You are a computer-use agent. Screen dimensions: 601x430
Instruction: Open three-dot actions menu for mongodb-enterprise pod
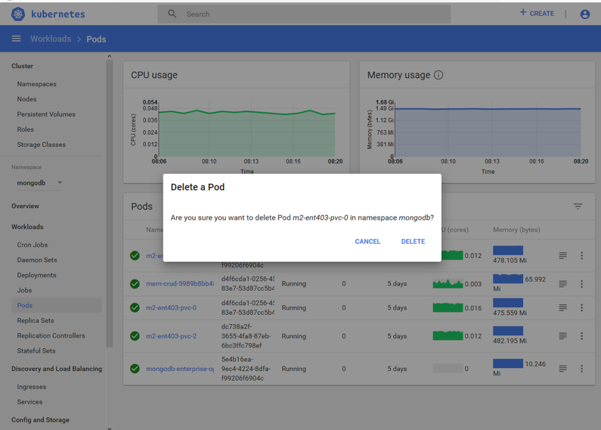click(581, 369)
